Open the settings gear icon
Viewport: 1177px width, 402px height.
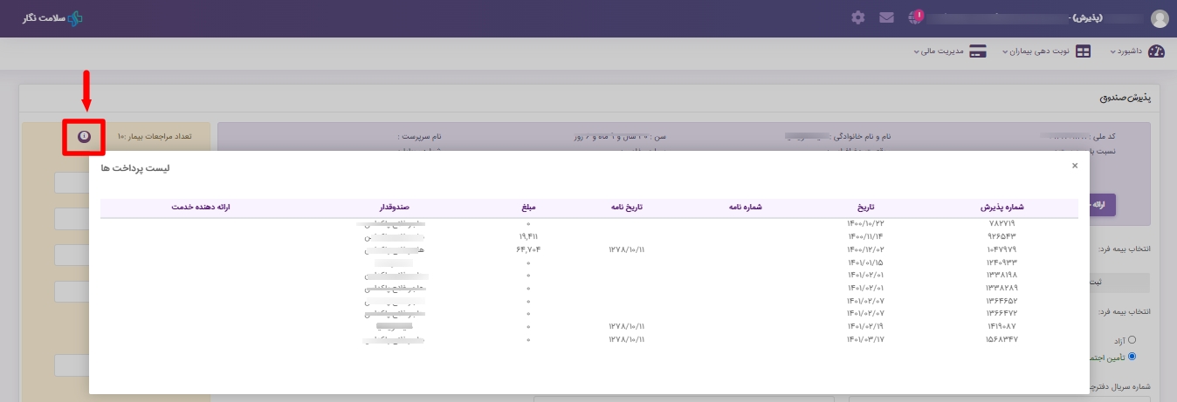(x=858, y=17)
